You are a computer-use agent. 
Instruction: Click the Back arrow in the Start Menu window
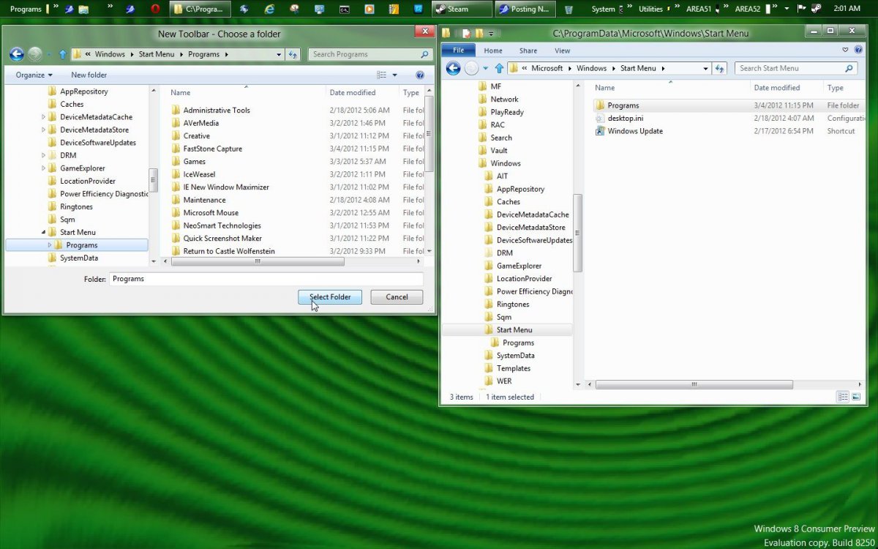pyautogui.click(x=453, y=68)
